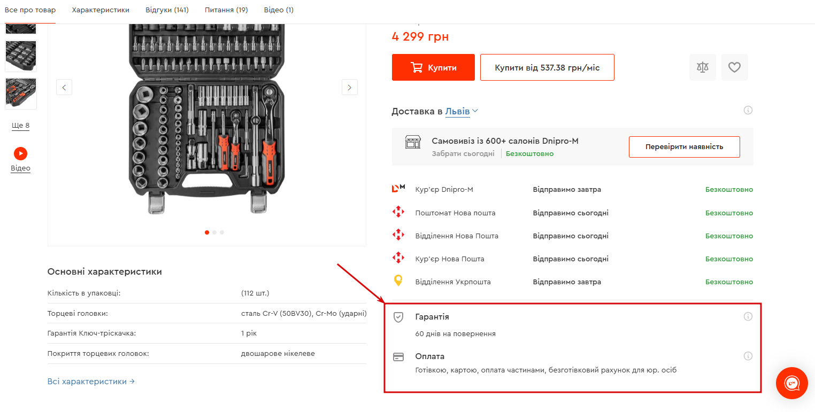Viewport: 815px width, 412px height.
Task: Click Купити від 537.38 грн/міс button
Action: [547, 67]
